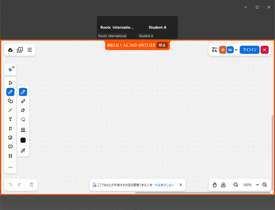275x210 pixels.
Task: Open the hamburger main menu
Action: pyautogui.click(x=30, y=50)
